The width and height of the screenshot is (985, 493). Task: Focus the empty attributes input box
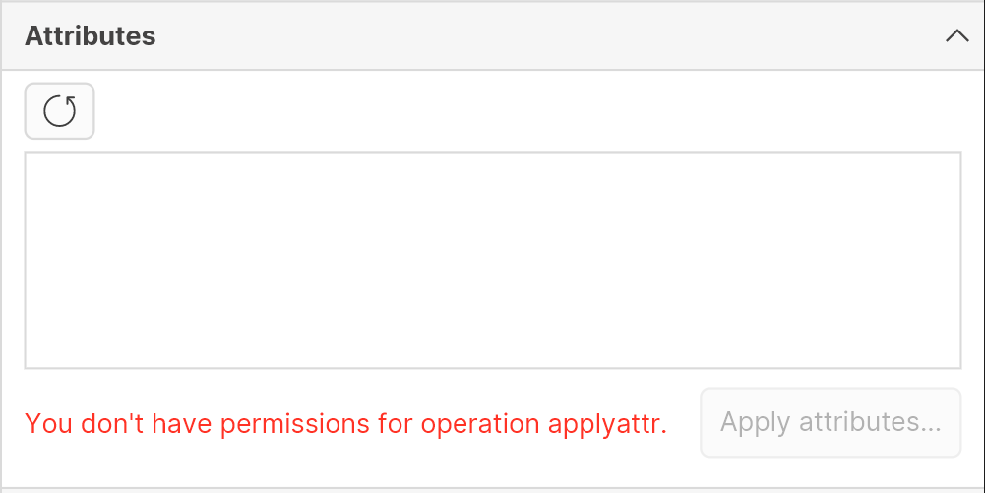coord(492,260)
